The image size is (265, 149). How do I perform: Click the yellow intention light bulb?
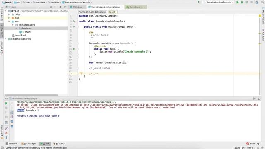(82, 73)
